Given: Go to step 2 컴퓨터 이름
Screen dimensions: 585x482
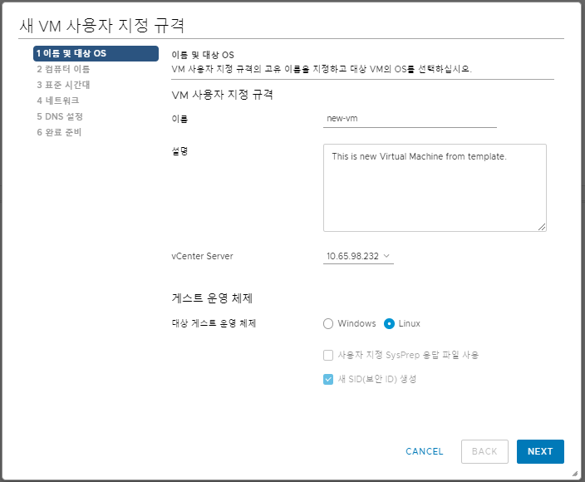Looking at the screenshot, I should (63, 69).
